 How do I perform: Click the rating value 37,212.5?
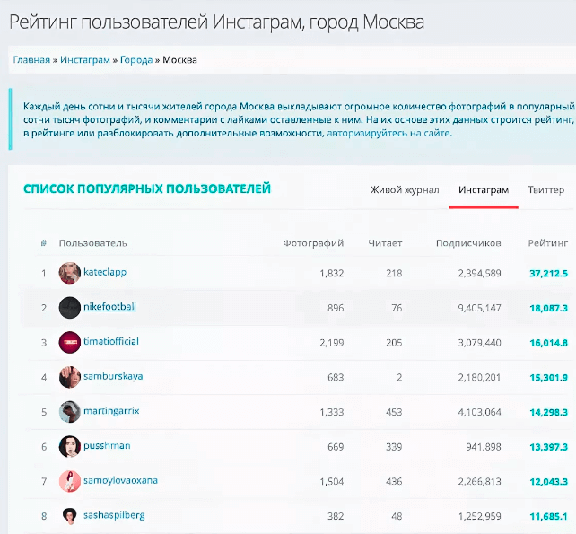click(548, 274)
